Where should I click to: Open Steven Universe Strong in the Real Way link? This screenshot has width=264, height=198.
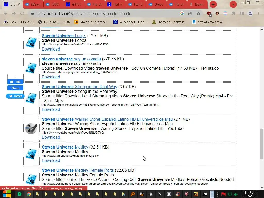[79, 87]
